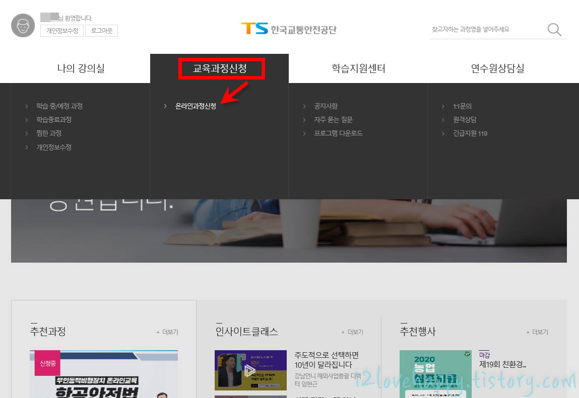Select 학습종료과정 submenu item

(54, 120)
